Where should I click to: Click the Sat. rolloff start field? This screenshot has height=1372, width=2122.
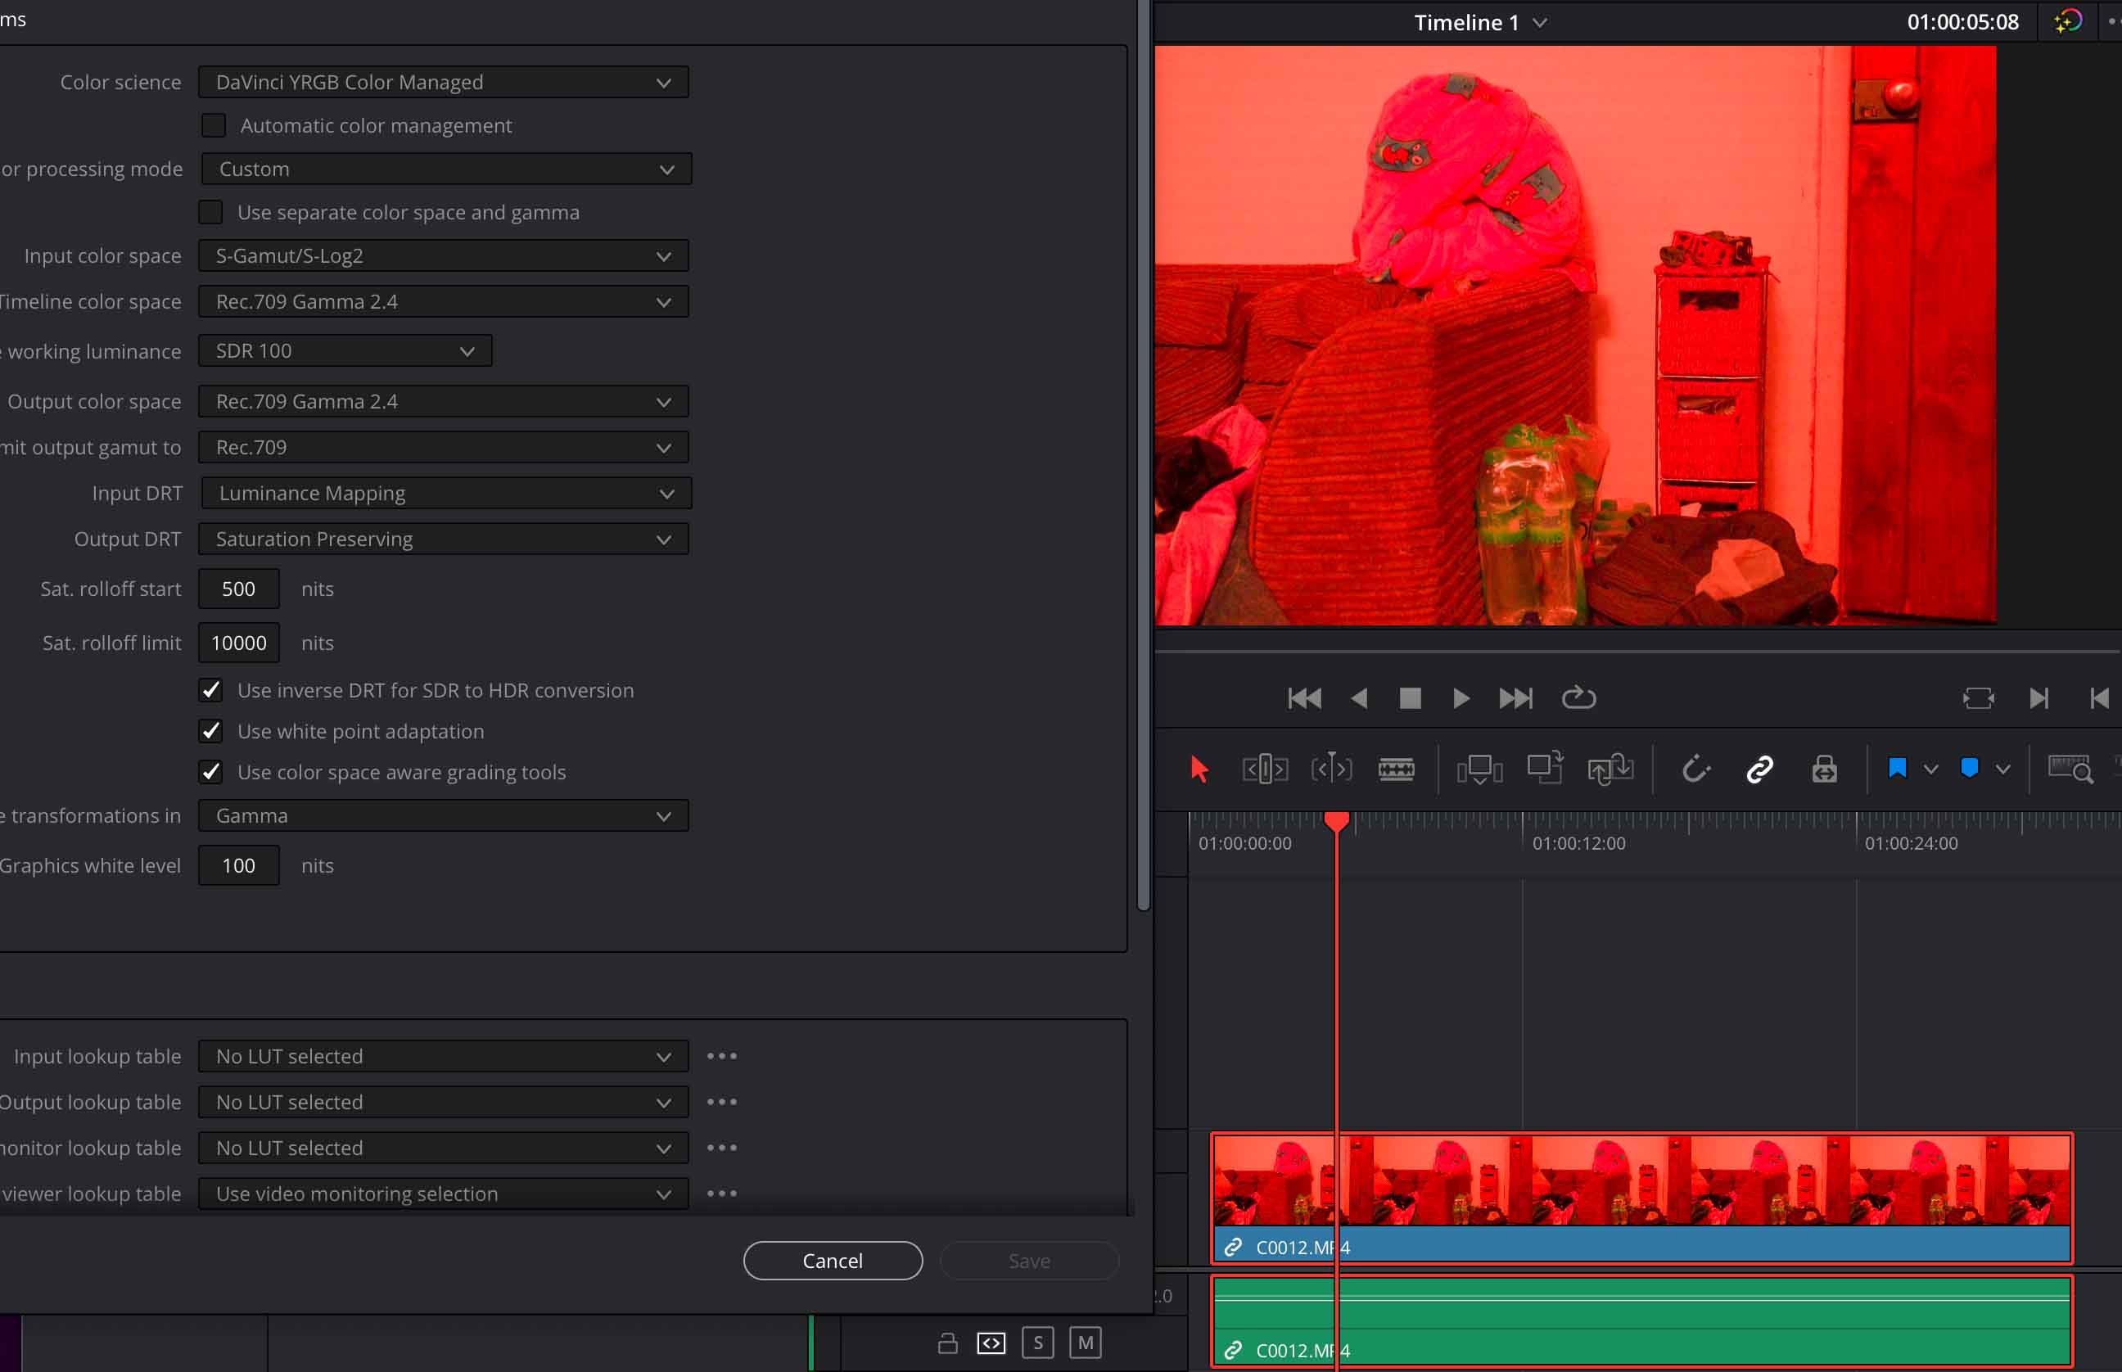(x=239, y=589)
